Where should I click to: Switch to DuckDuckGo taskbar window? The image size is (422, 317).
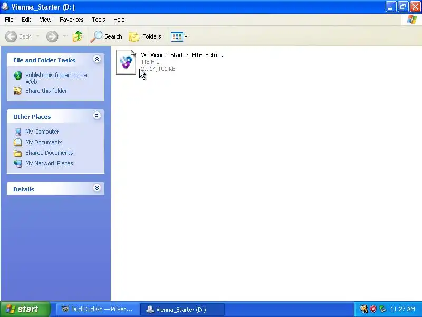pyautogui.click(x=98, y=309)
